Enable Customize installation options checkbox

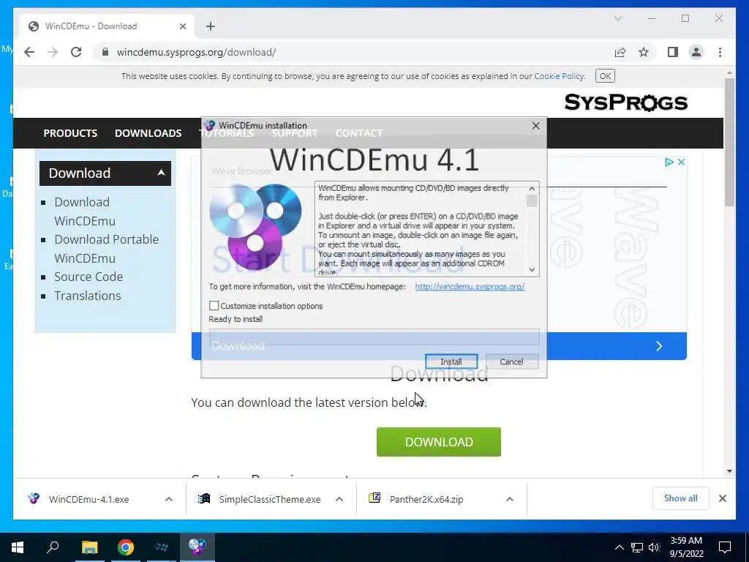[214, 305]
